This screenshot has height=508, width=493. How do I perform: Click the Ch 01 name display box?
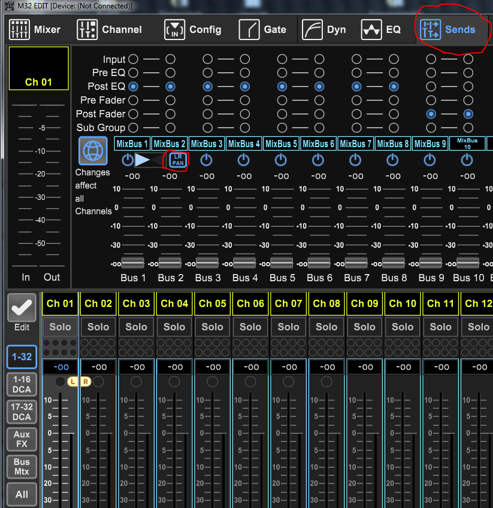coord(38,68)
